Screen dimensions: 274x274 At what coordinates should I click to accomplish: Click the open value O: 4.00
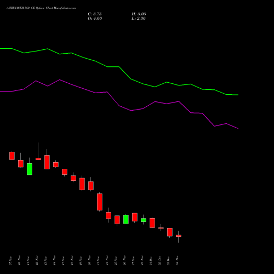pyautogui.click(x=95, y=19)
